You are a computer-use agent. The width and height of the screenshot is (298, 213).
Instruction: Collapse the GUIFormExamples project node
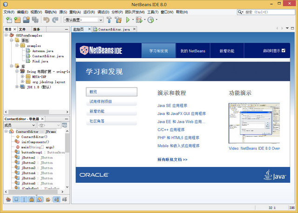6,35
